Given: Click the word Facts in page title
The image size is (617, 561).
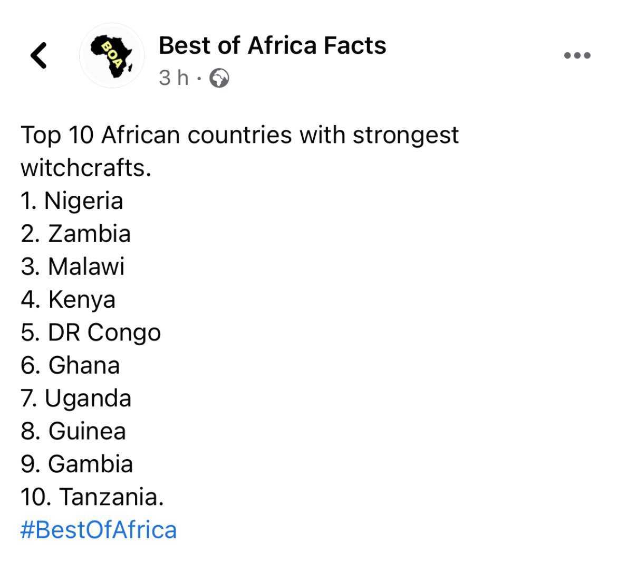Looking at the screenshot, I should pos(355,45).
